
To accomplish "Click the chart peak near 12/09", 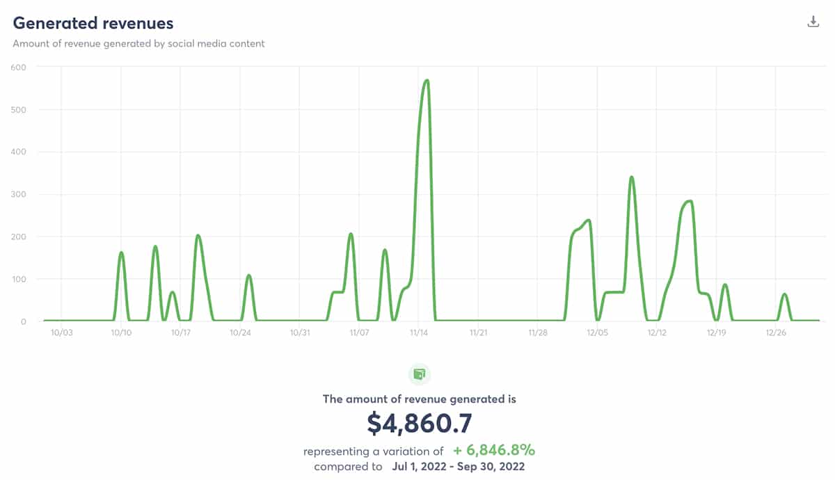I will 631,177.
